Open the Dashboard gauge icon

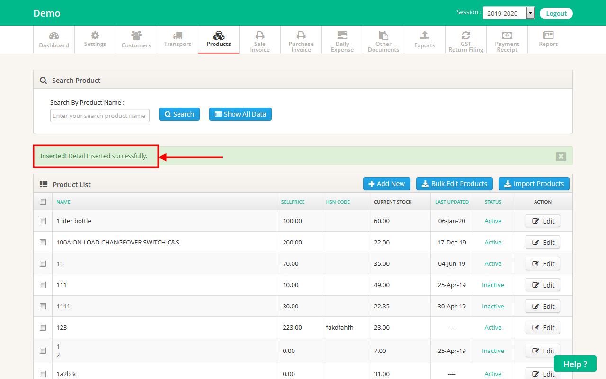pos(54,36)
